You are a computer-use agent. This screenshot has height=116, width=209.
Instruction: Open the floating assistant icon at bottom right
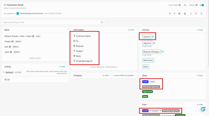(x=203, y=109)
